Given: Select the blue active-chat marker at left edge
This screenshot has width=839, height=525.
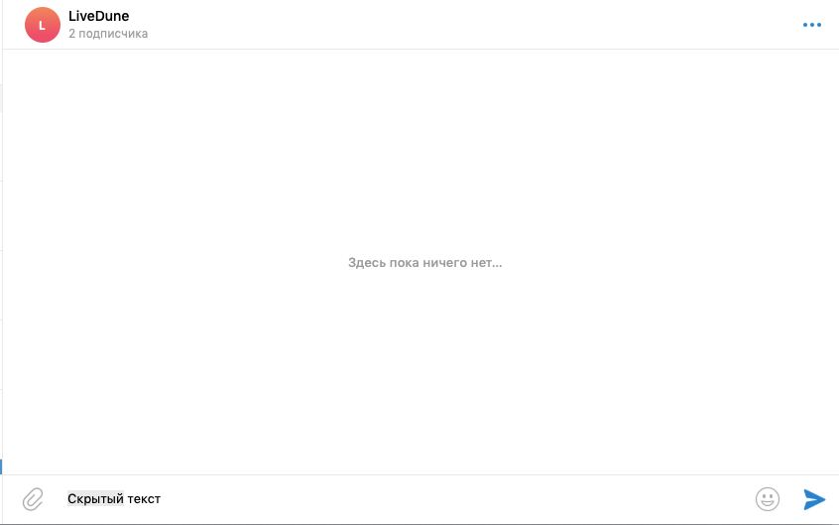Looking at the screenshot, I should point(1,466).
